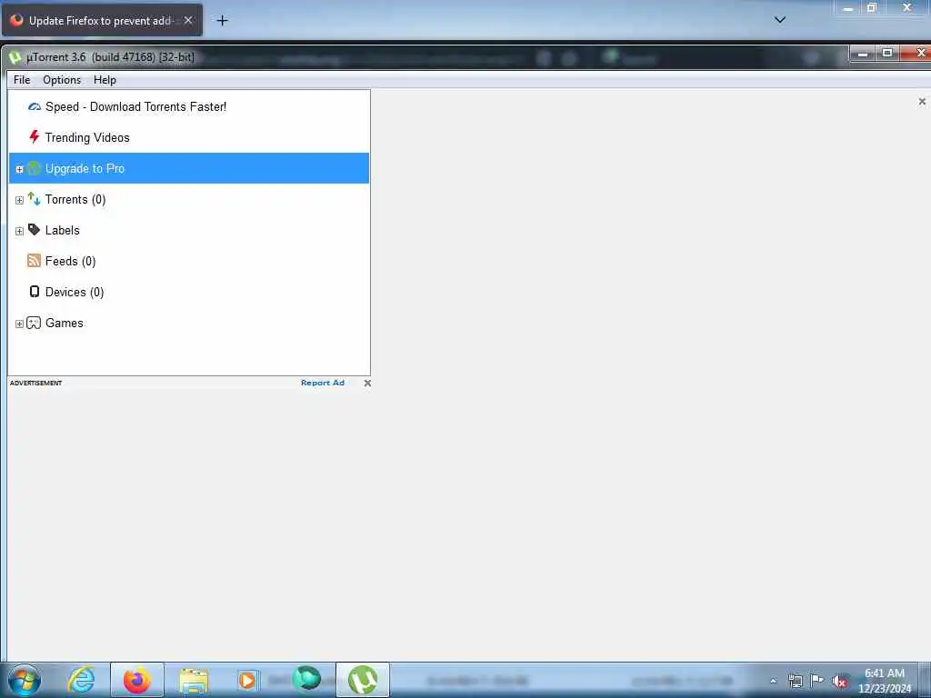Maximize the uTorrent window
The image size is (931, 698).
point(887,54)
